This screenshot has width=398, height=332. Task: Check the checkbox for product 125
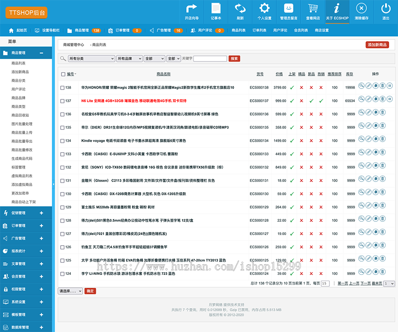[62, 261]
